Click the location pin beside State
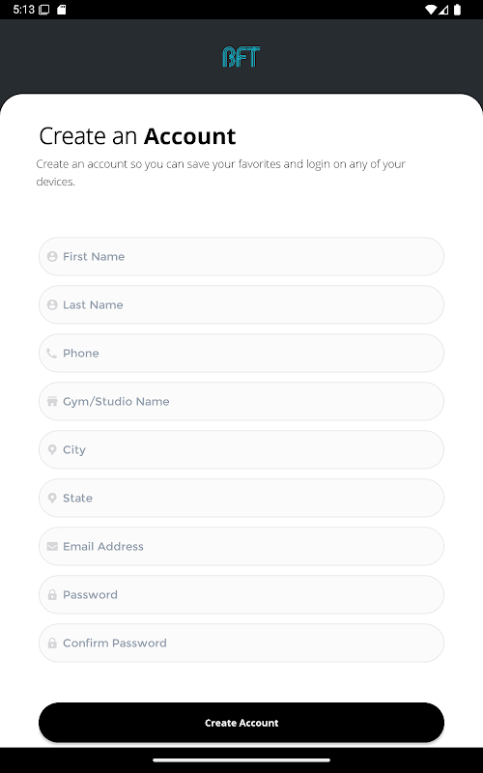483x773 pixels. click(52, 498)
